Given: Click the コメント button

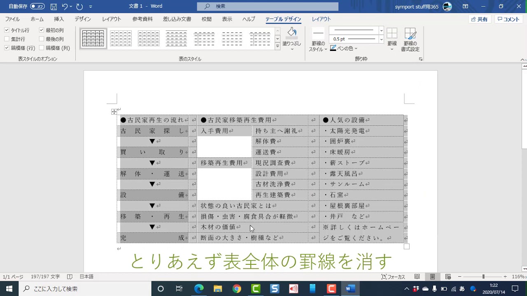Looking at the screenshot, I should 508,19.
